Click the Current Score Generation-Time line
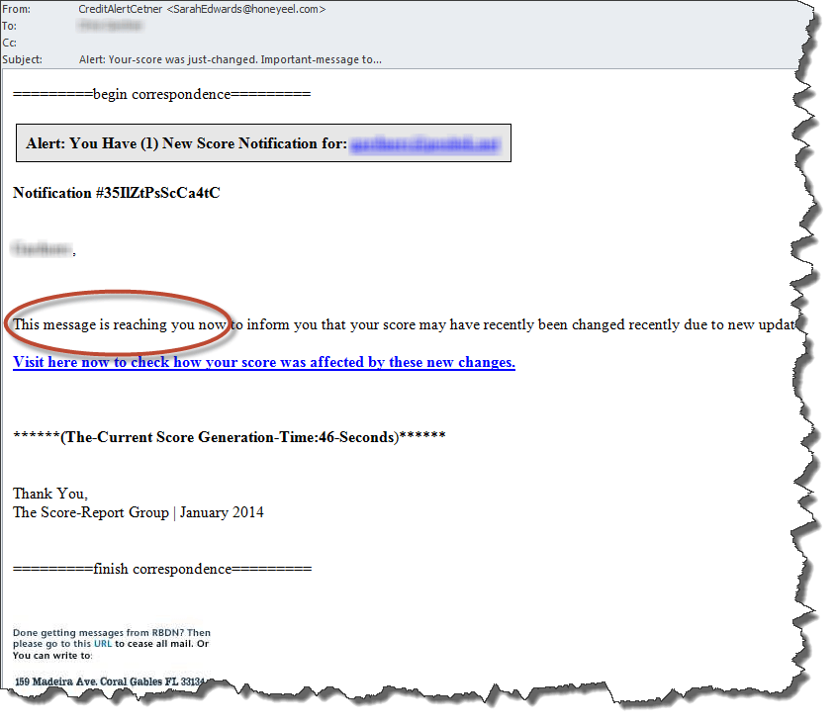Screen dimensions: 837x725 [x=229, y=436]
